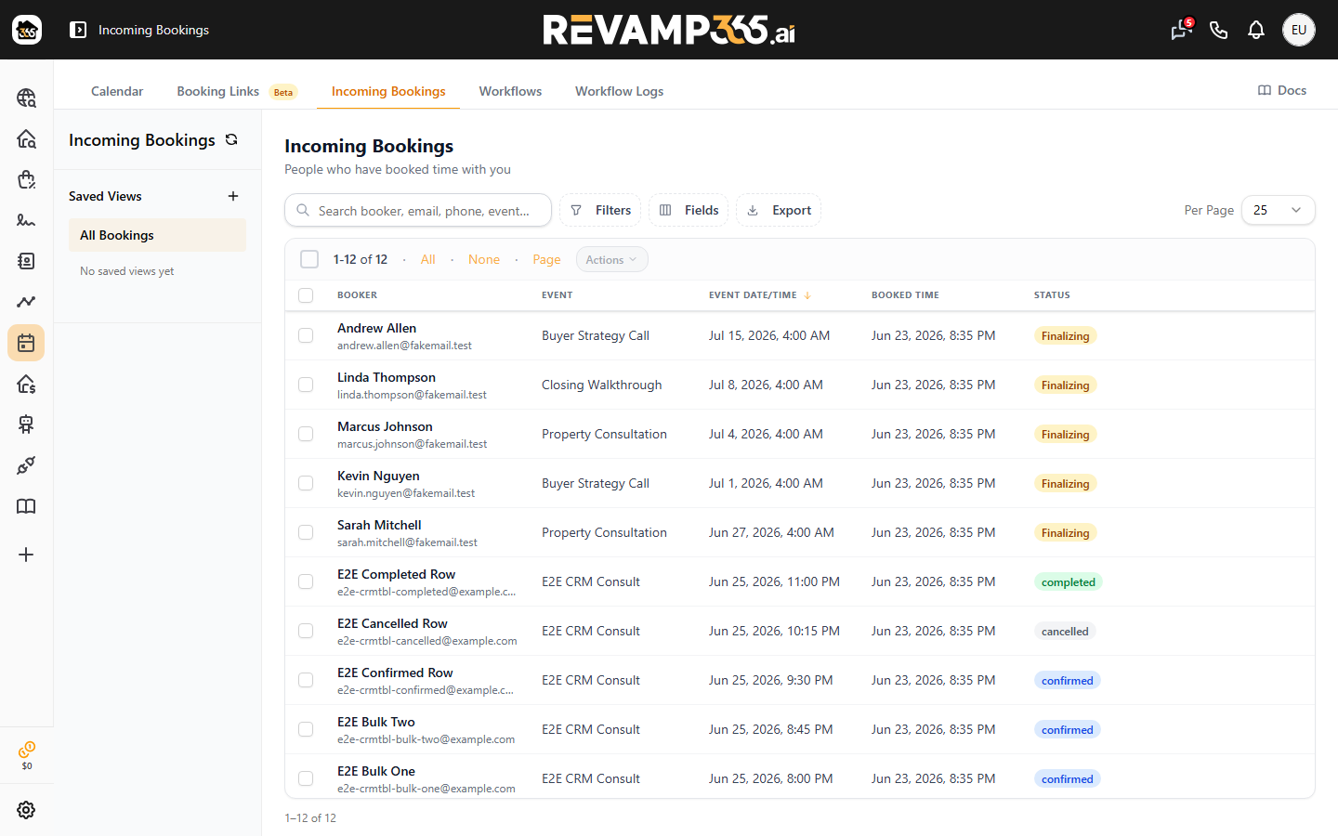1338x836 pixels.
Task: Switch to the Calendar tab
Action: 117,91
